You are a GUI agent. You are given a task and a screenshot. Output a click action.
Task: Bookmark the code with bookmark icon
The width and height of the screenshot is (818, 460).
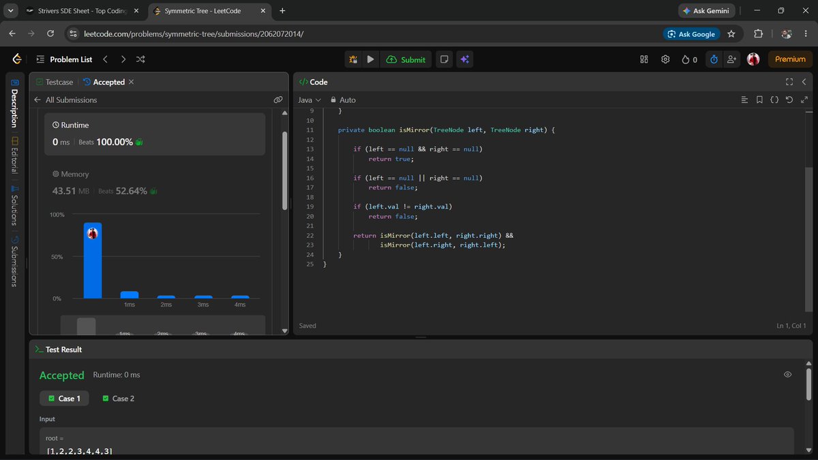[x=759, y=99]
